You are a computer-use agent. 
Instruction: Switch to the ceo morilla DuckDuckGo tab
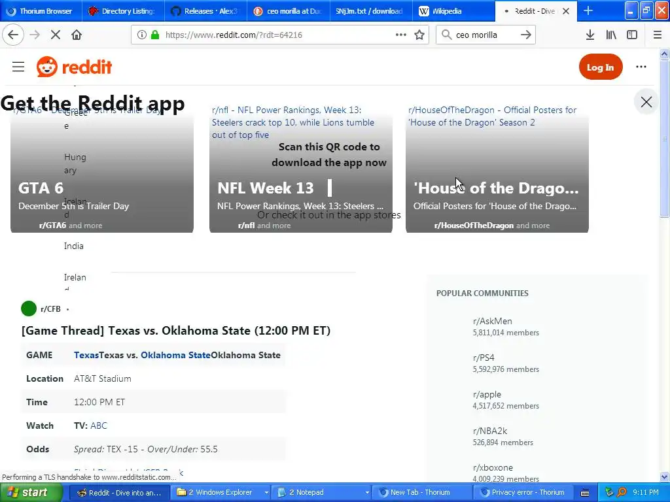(288, 11)
